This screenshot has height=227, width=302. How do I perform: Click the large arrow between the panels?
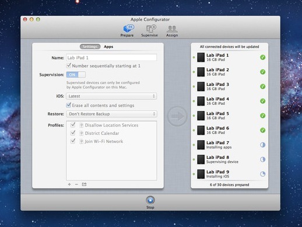pos(177,116)
